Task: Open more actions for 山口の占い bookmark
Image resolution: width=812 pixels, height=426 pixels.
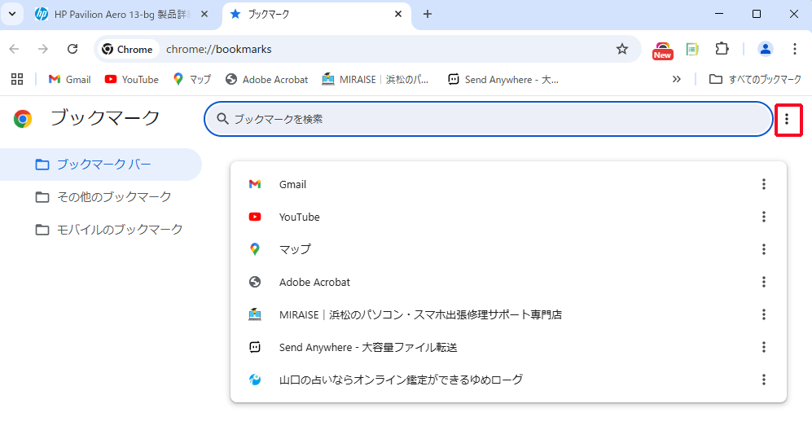Action: coord(763,380)
